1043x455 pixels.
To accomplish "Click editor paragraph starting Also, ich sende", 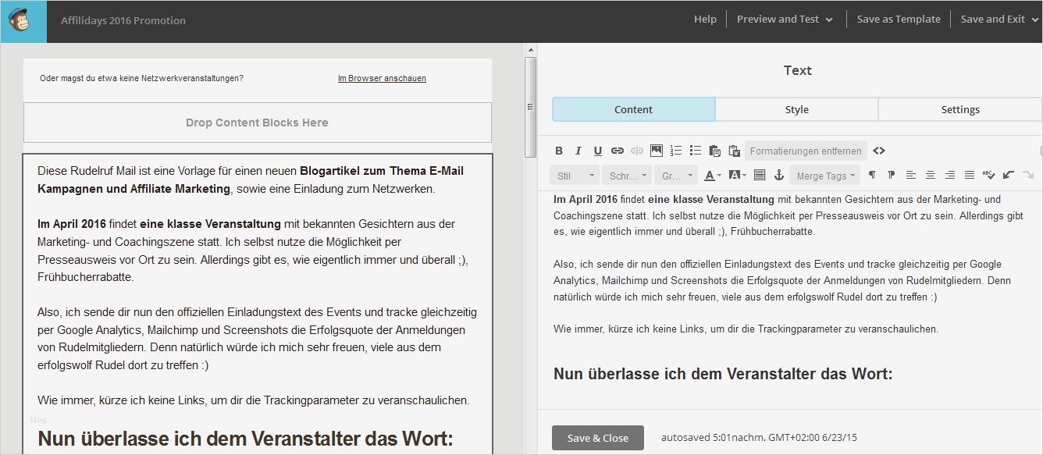I will (x=783, y=280).
